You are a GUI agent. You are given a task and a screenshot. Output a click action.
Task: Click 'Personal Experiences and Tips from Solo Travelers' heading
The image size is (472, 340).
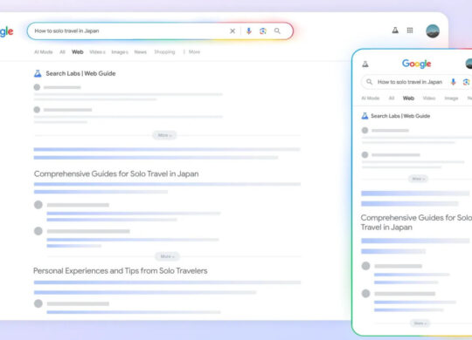click(121, 271)
